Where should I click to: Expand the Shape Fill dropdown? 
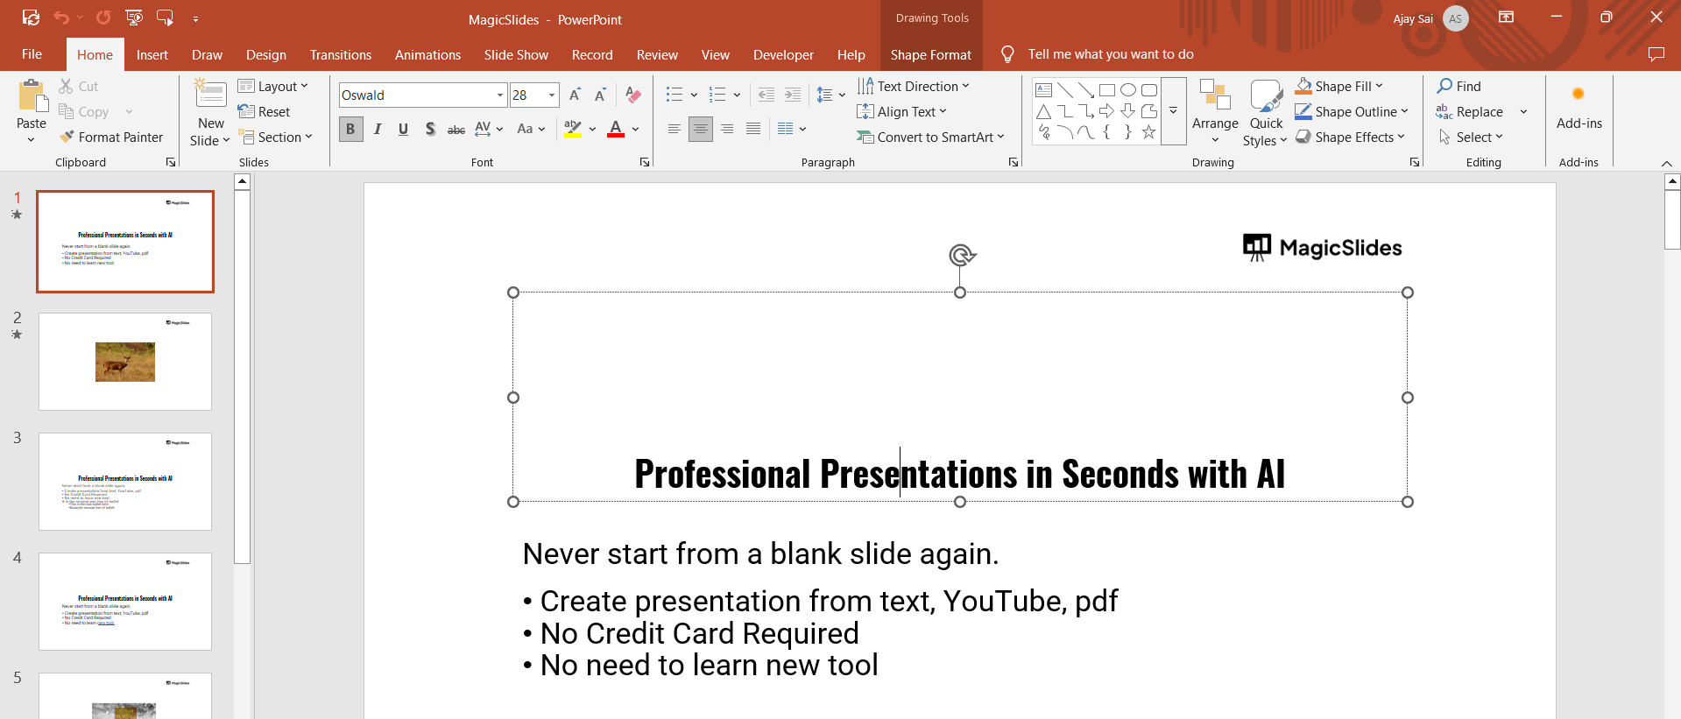[x=1379, y=86]
